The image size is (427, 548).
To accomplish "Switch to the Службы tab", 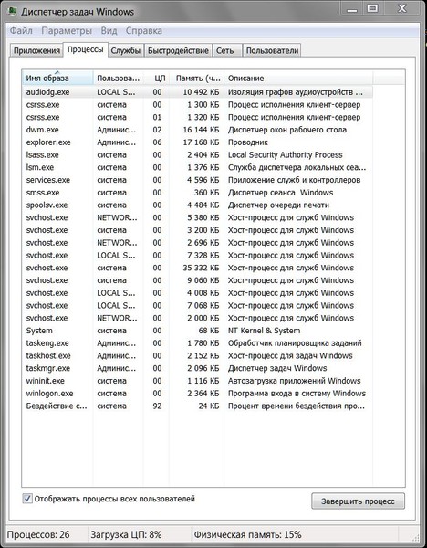I will coord(125,50).
